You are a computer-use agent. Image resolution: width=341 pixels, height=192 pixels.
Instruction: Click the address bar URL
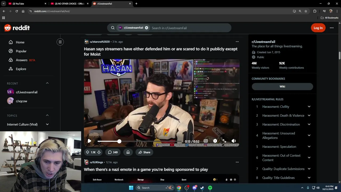52,11
